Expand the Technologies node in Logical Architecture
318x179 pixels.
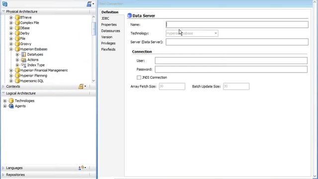pos(5,100)
